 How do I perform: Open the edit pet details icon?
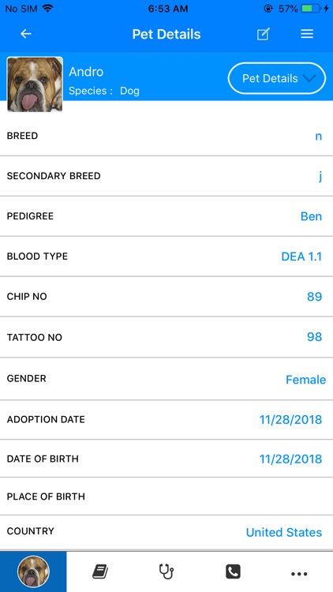[x=263, y=34]
